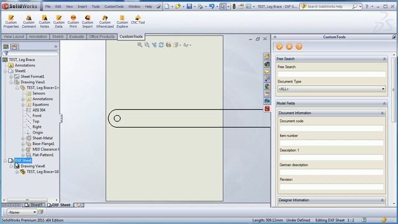Click the Undo arrow icon
Screen dimensions: 398x224
click(x=211, y=6)
